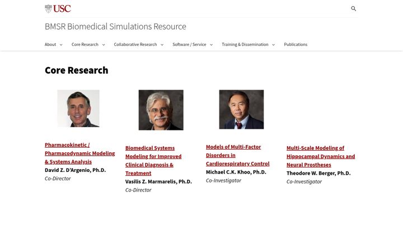Open the Software / Service menu
Viewport: 403px width, 252px height.
(189, 44)
